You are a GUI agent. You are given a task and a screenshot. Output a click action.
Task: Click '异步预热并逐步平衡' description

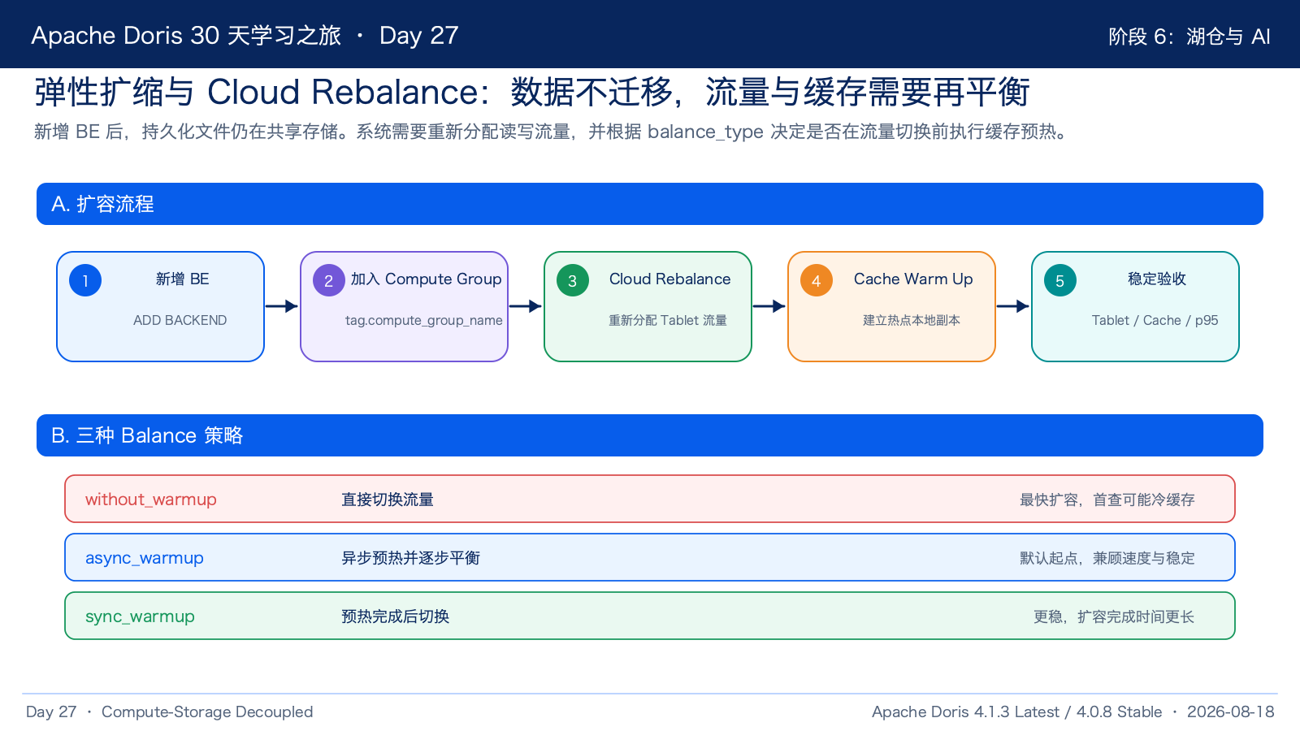click(x=410, y=558)
